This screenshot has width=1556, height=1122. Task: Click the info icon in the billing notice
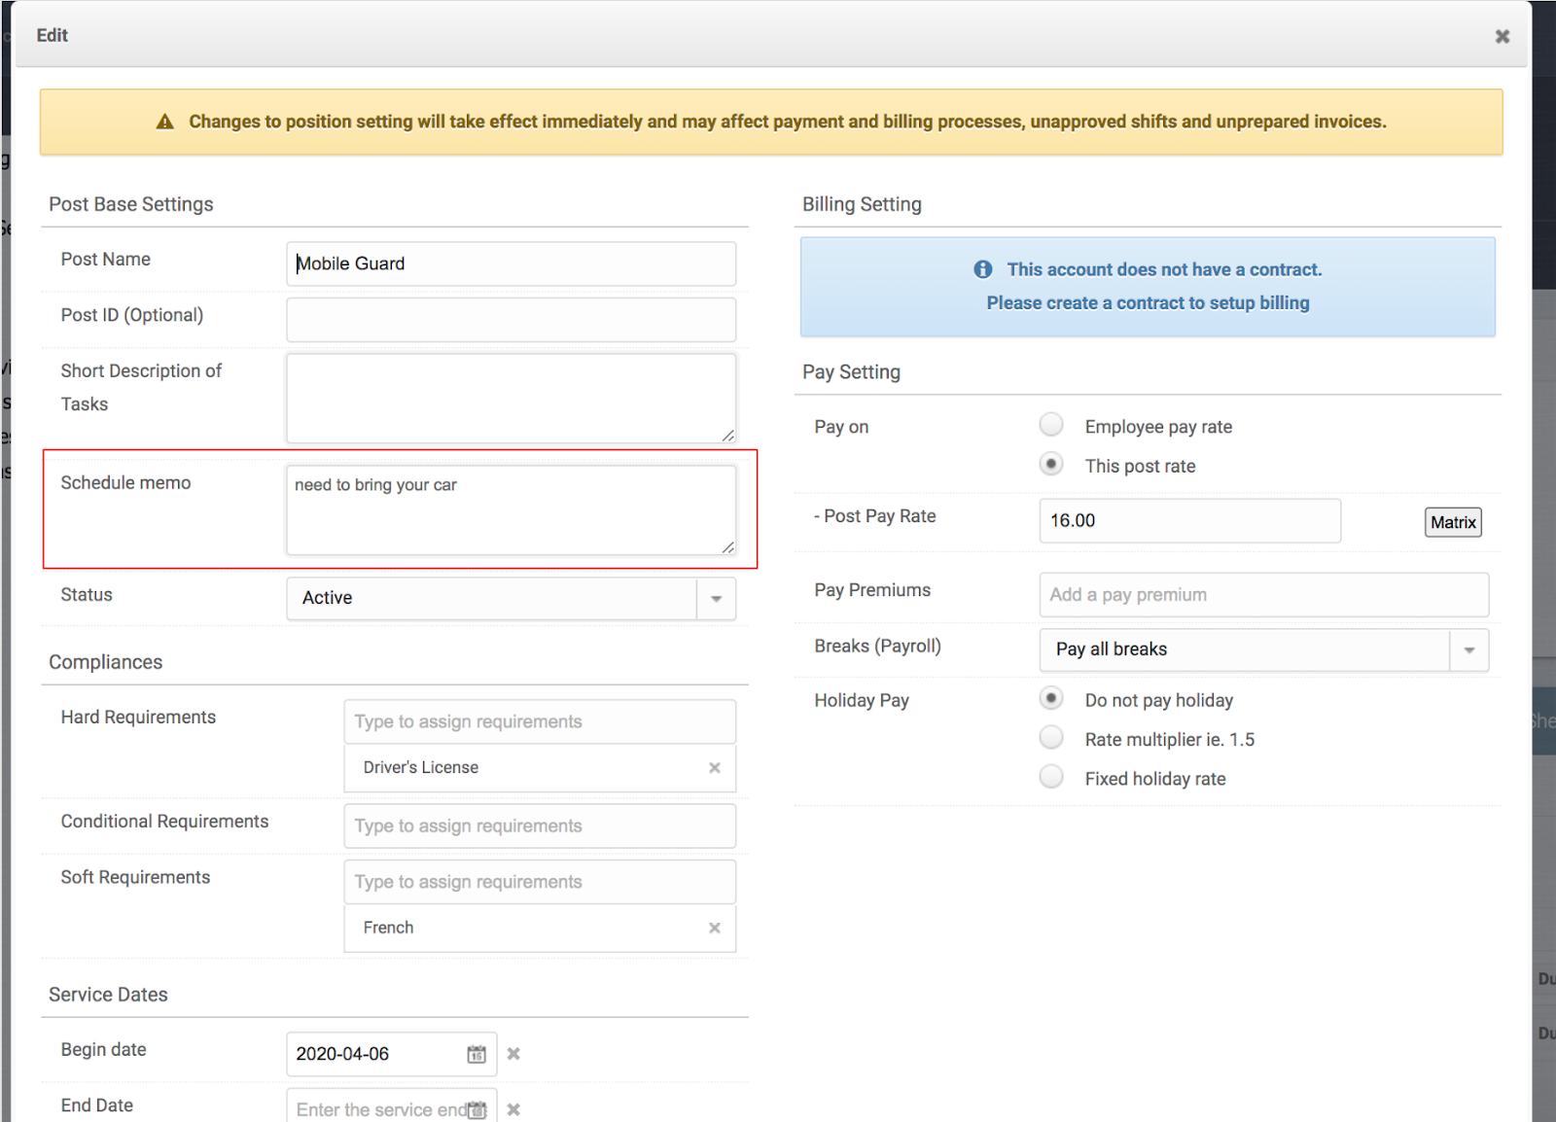pos(982,269)
